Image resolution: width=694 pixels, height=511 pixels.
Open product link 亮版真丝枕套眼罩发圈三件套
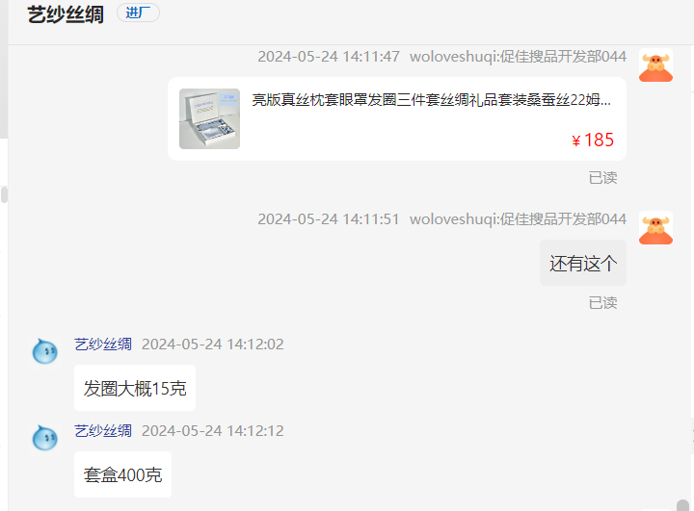tap(432, 100)
